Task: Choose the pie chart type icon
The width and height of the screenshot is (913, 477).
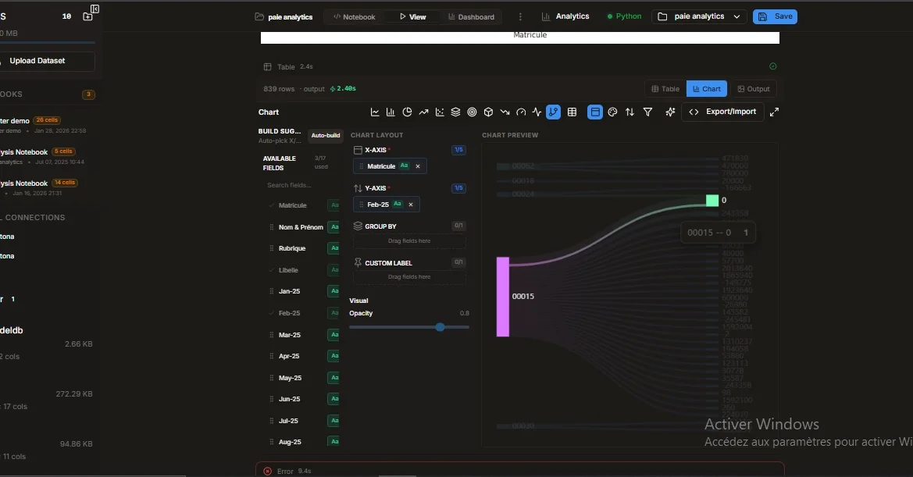Action: (407, 112)
